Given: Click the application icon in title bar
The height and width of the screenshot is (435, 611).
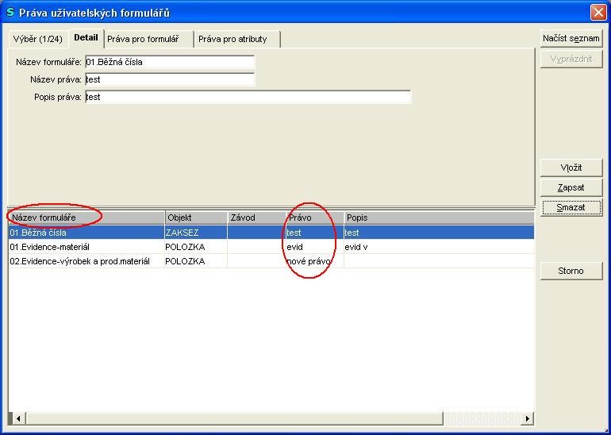Looking at the screenshot, I should (x=10, y=12).
